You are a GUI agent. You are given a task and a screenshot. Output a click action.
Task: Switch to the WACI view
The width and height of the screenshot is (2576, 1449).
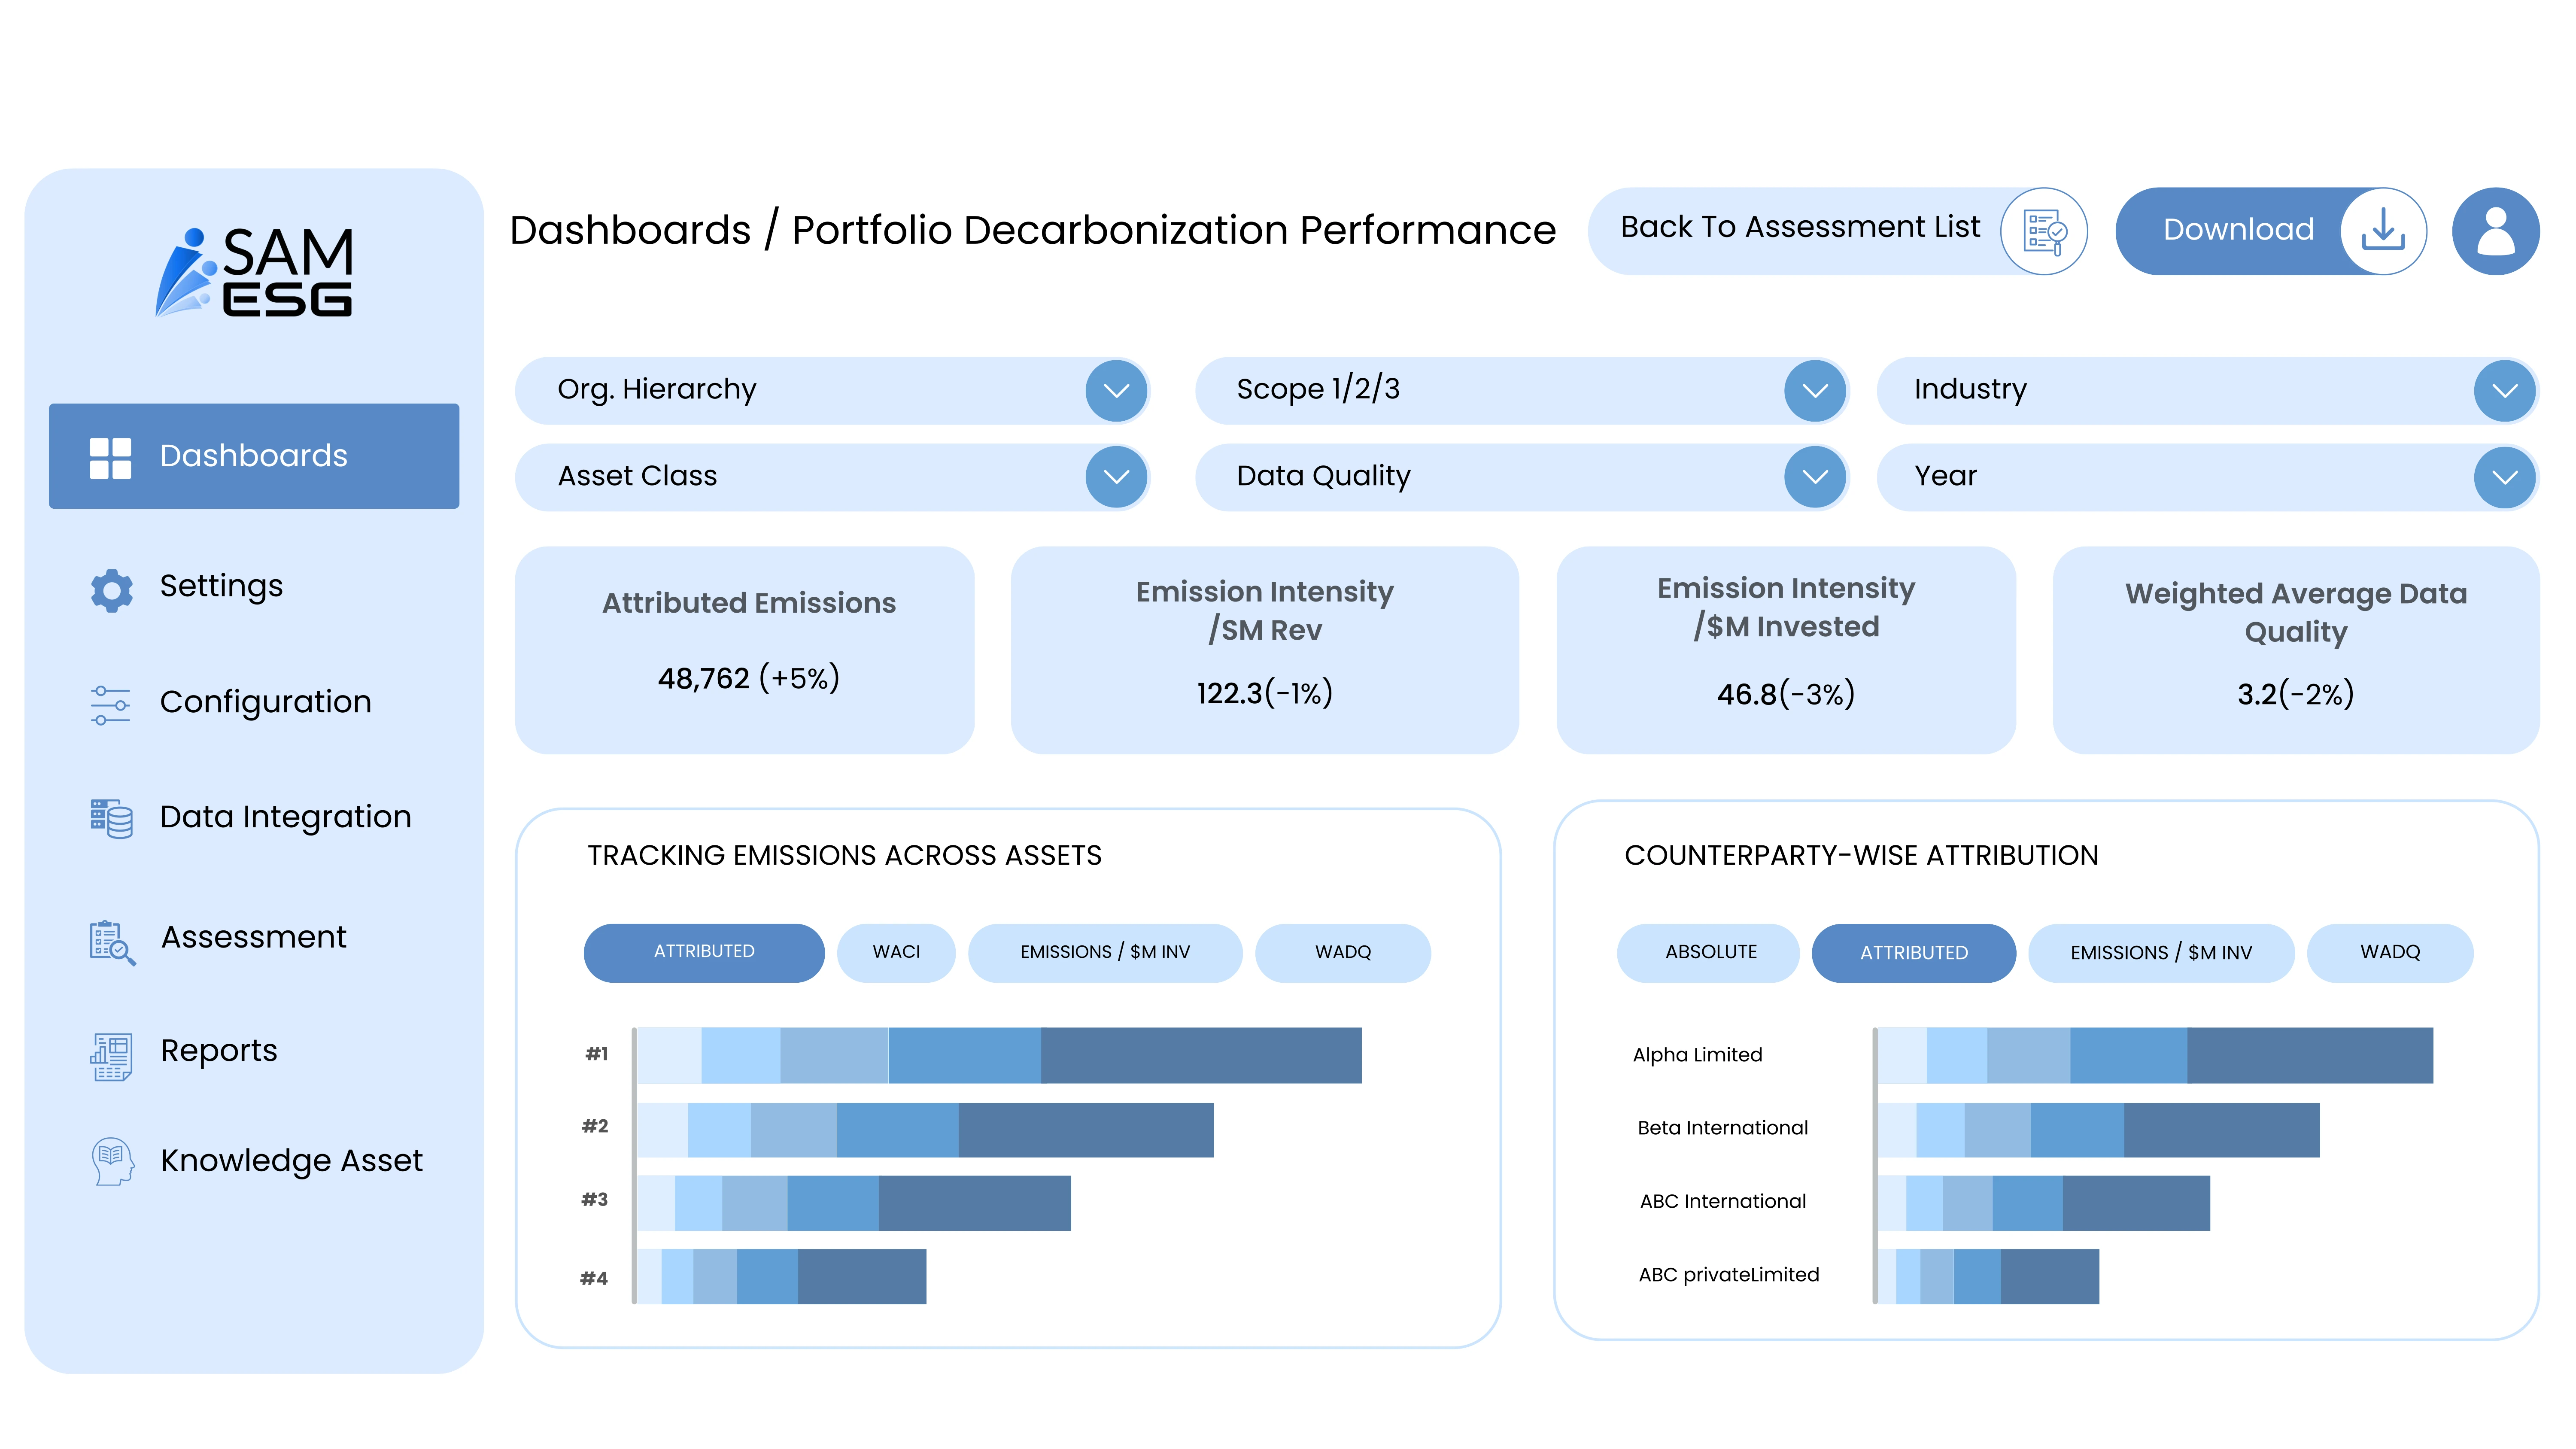pyautogui.click(x=896, y=952)
